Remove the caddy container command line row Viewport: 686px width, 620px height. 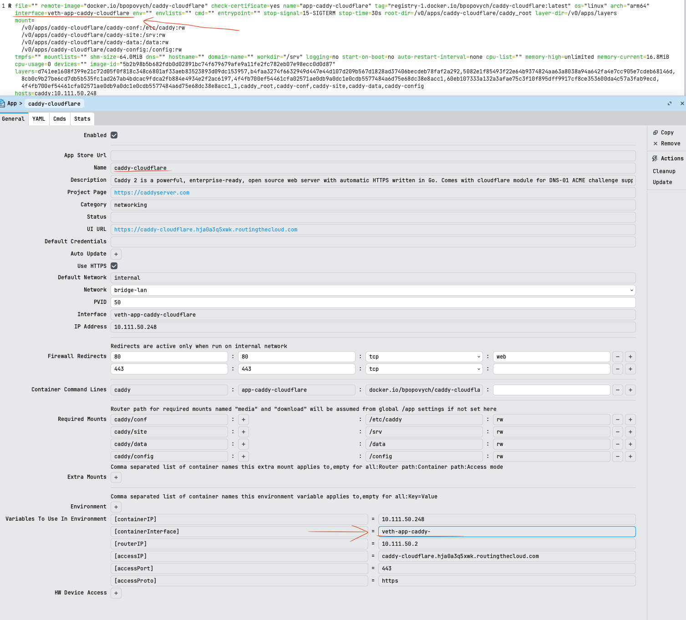coord(618,390)
